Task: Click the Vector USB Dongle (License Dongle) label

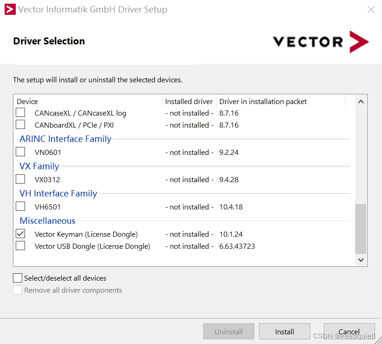Action: tap(92, 246)
